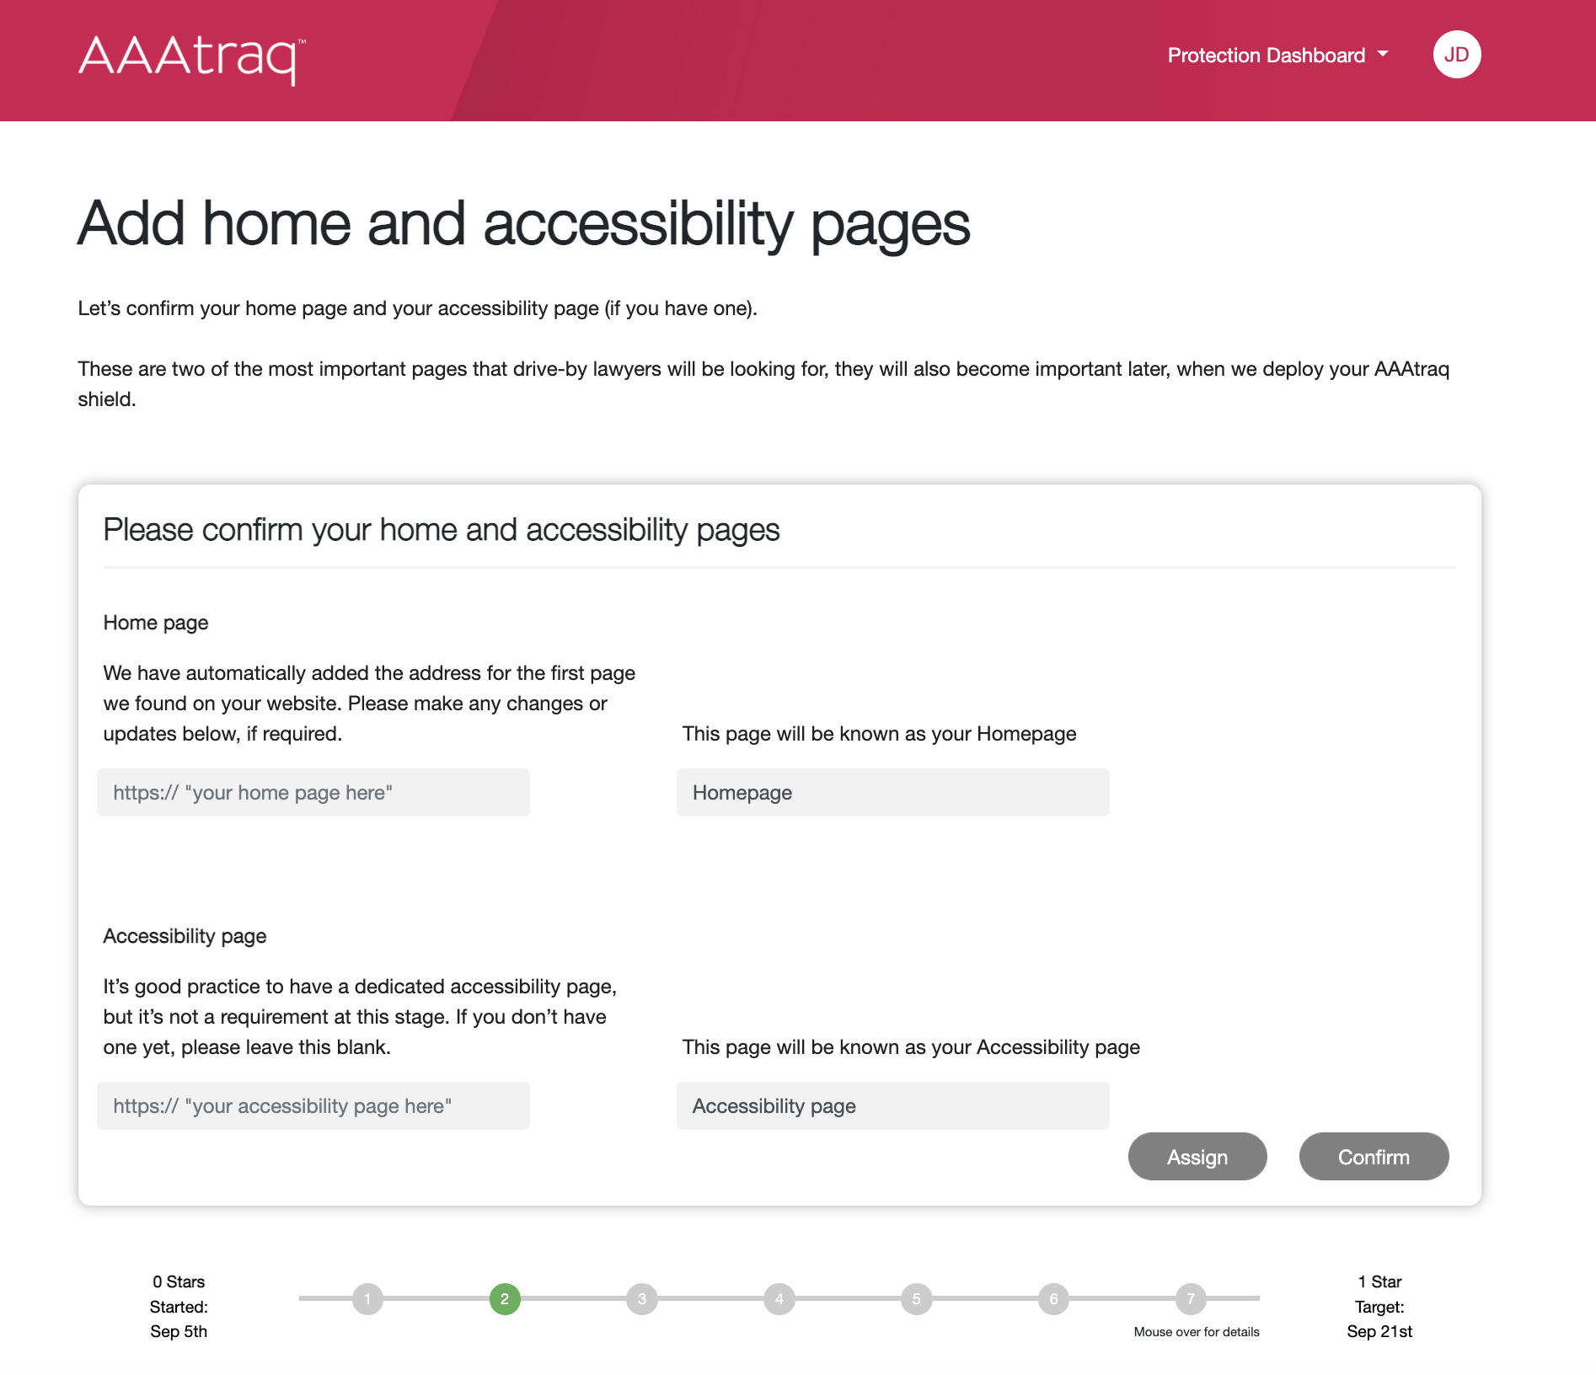Click step 4 on the progress stepper
The width and height of the screenshot is (1596, 1375).
[x=779, y=1299]
